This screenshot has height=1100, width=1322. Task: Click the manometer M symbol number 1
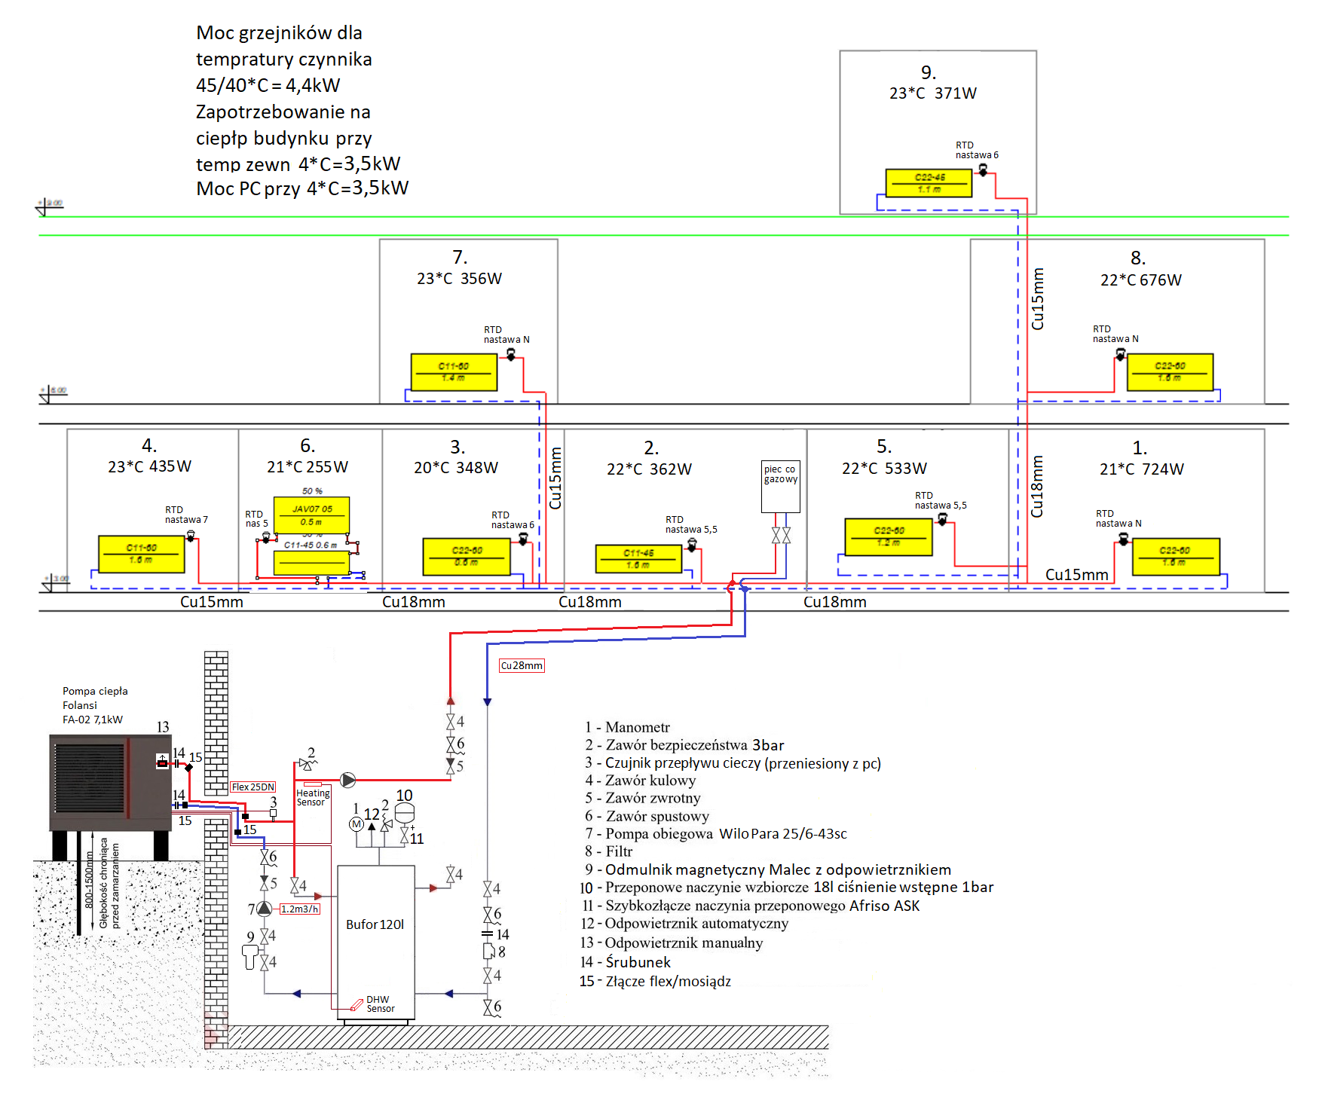[x=357, y=824]
